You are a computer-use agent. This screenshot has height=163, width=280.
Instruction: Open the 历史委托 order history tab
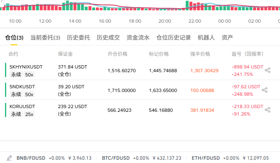click(79, 38)
